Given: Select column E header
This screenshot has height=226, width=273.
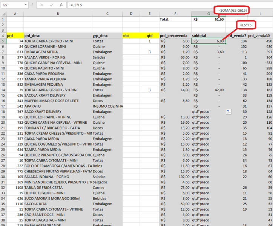Looking at the screenshot, I should point(149,14).
